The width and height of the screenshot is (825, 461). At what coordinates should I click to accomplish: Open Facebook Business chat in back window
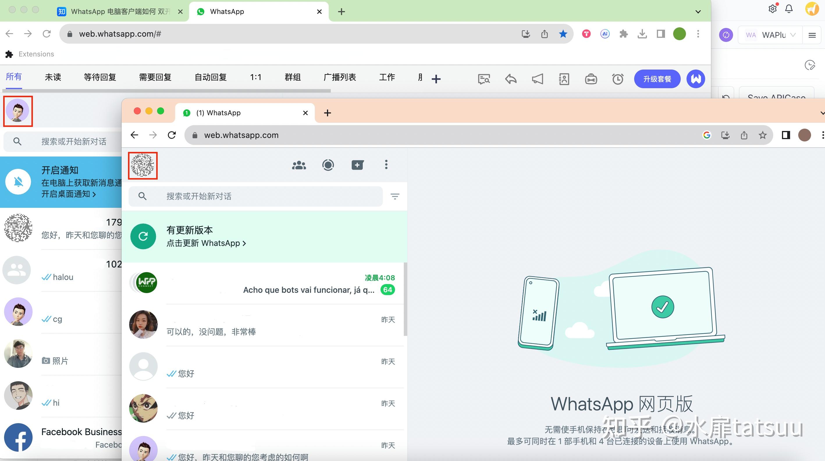tap(61, 438)
